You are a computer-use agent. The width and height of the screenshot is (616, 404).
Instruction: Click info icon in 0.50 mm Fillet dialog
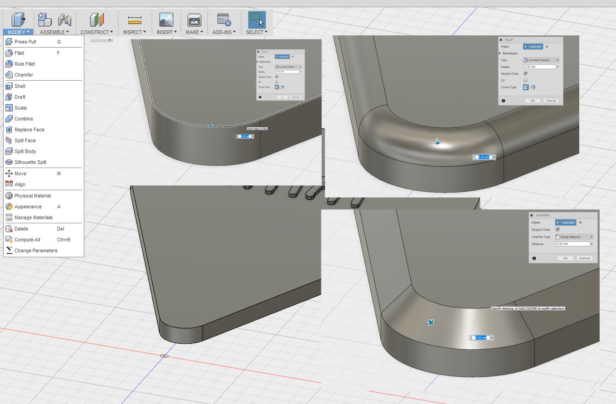click(x=503, y=101)
